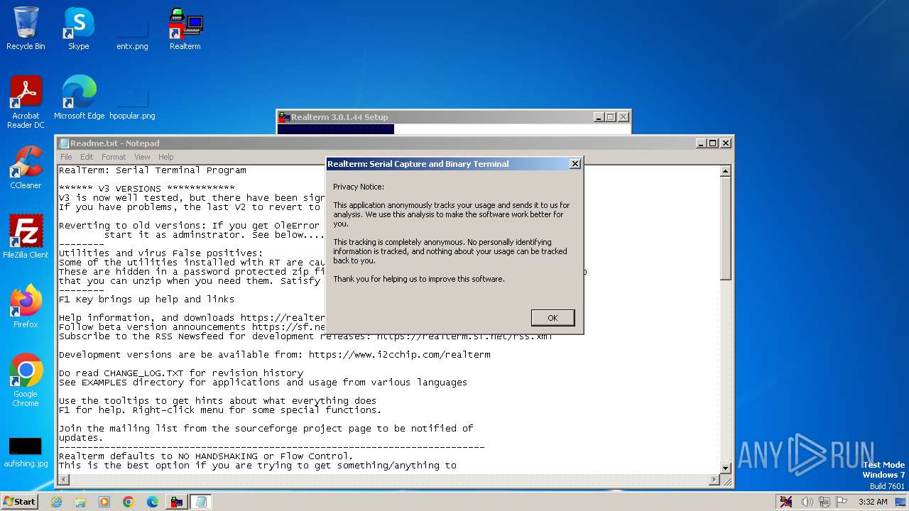Launch Edge from the taskbar
This screenshot has height=511, width=909.
click(x=153, y=502)
